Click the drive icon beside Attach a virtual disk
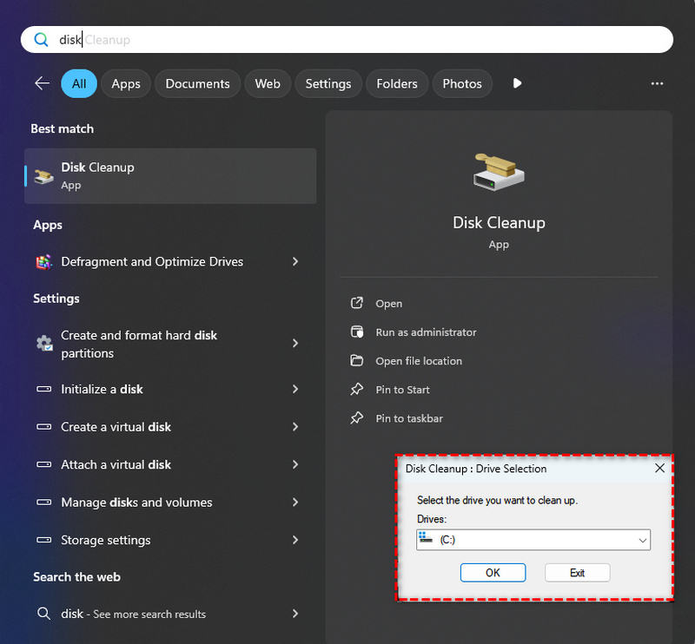This screenshot has height=644, width=695. (44, 464)
